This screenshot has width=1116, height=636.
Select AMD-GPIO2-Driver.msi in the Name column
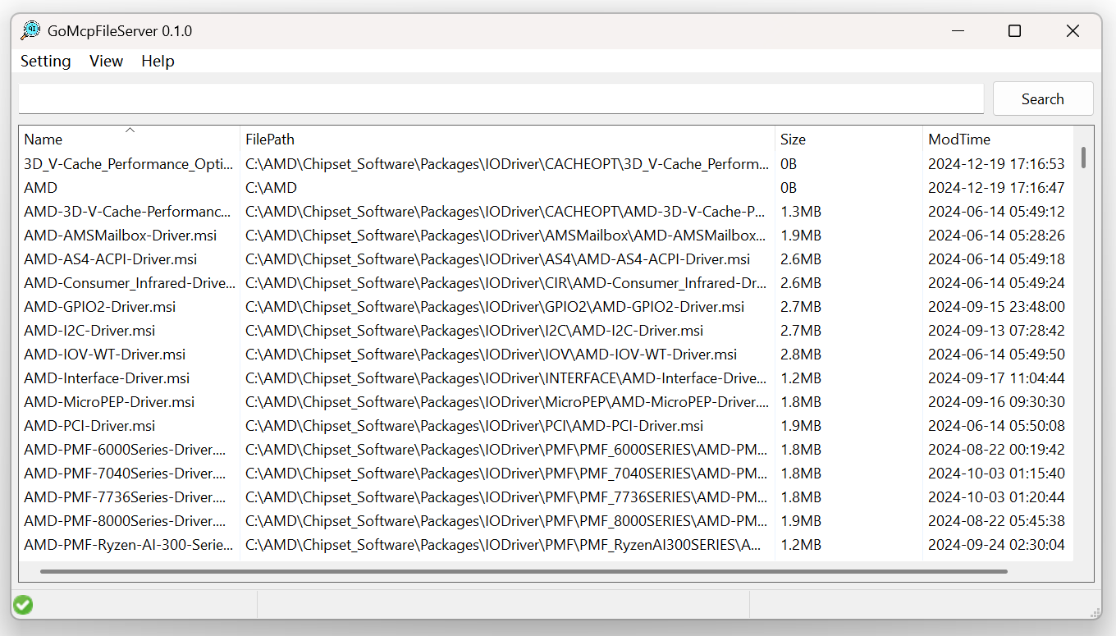100,307
